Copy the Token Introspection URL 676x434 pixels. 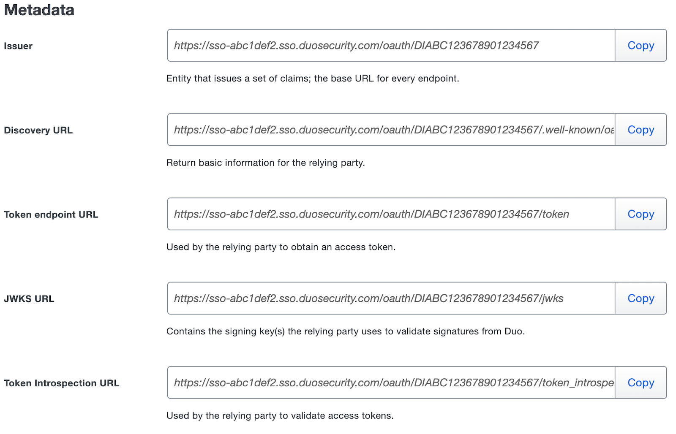point(641,382)
